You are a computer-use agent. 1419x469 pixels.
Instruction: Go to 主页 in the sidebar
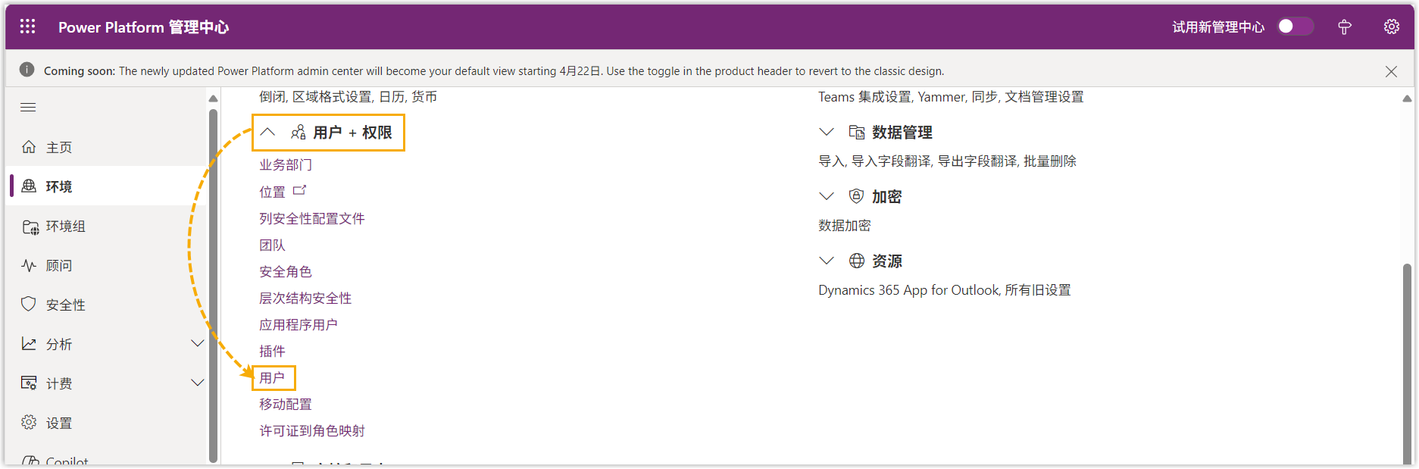pyautogui.click(x=59, y=147)
